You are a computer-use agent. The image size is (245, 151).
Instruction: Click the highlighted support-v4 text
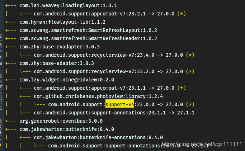click(x=120, y=104)
